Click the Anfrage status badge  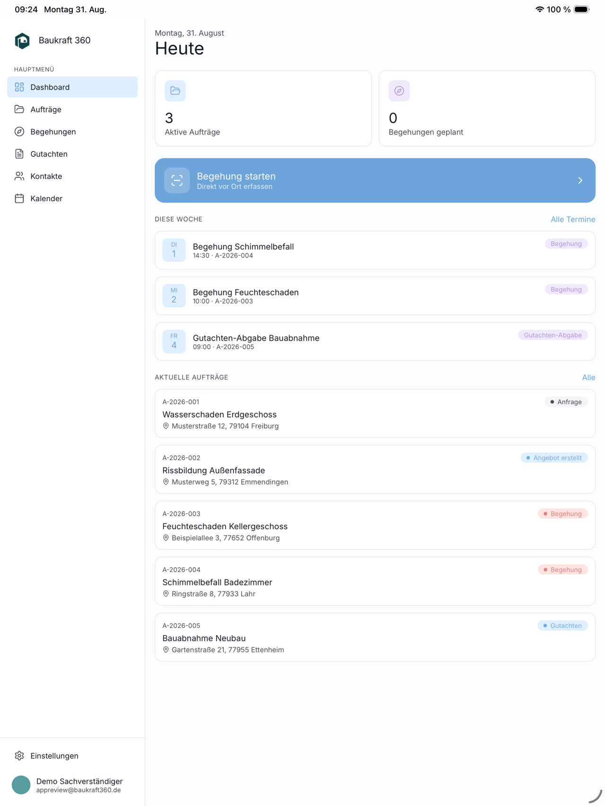point(566,402)
